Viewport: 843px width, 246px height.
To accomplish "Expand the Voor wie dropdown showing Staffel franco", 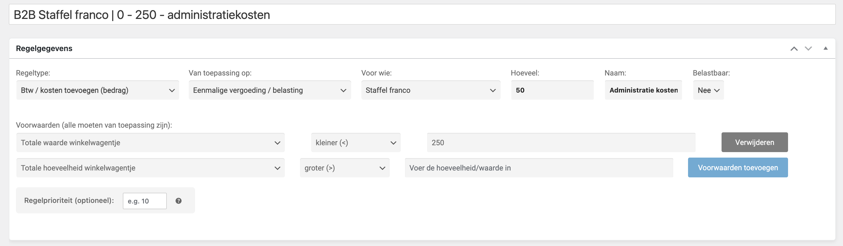I will [x=431, y=90].
